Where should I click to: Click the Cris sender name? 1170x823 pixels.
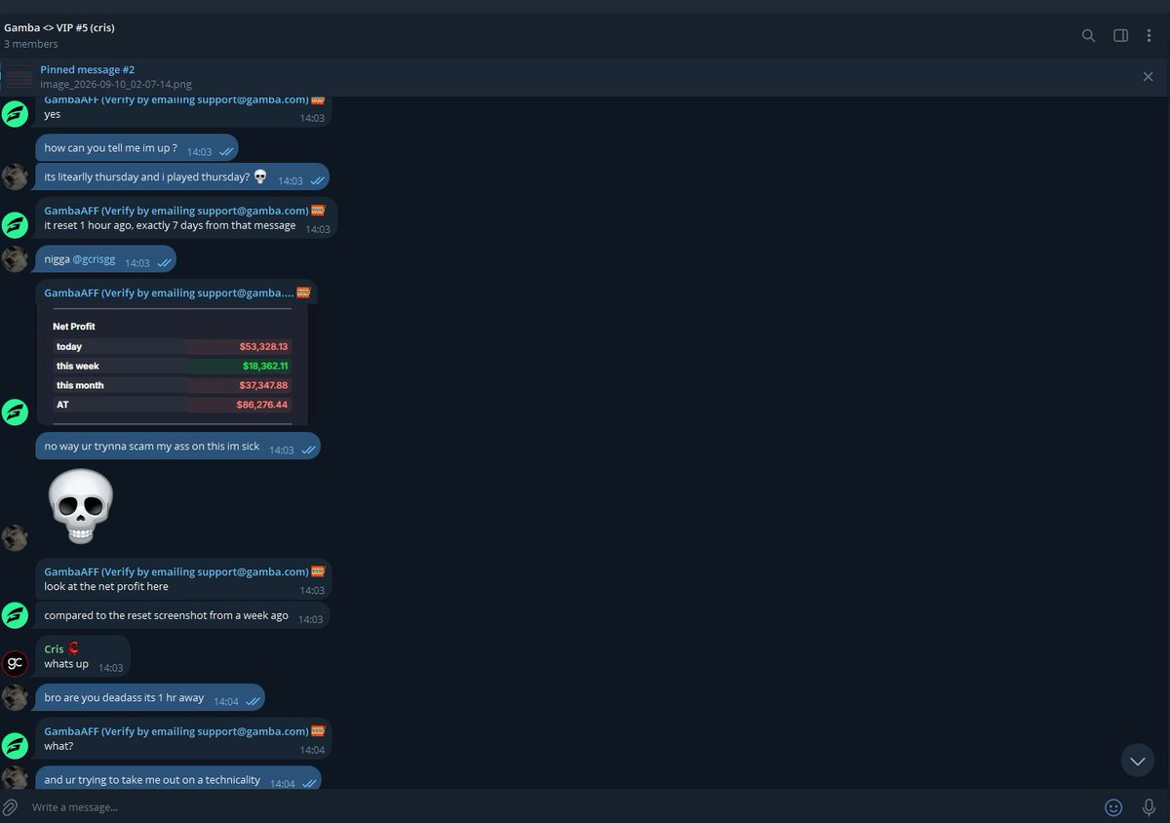click(54, 648)
